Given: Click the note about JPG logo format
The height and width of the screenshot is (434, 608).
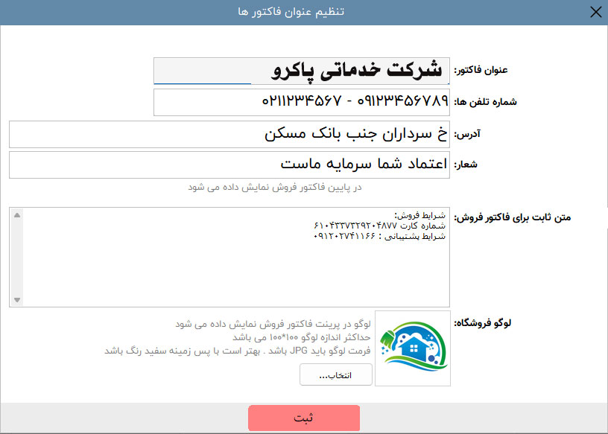Looking at the screenshot, I should pyautogui.click(x=238, y=351).
